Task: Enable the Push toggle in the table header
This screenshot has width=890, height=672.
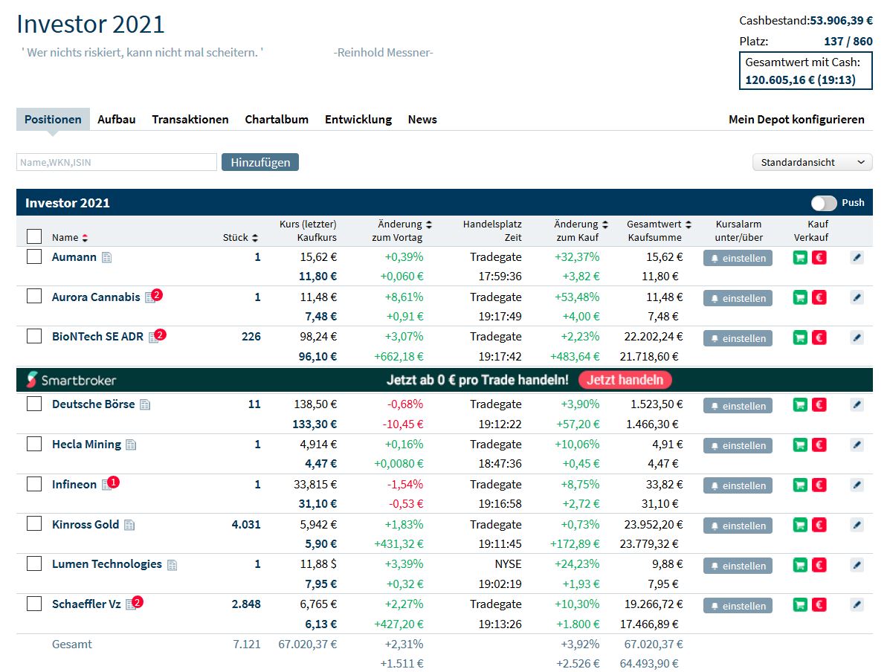Action: pos(823,202)
